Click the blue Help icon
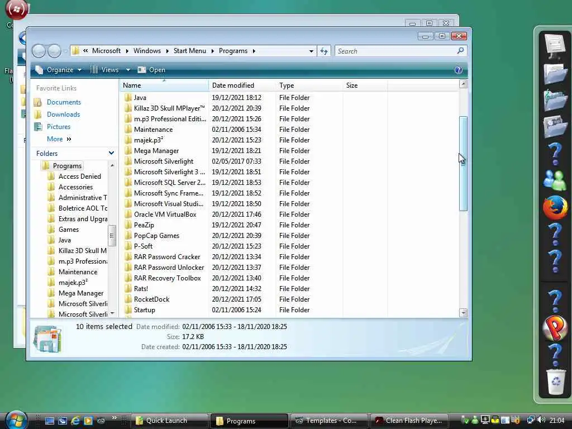This screenshot has height=429, width=572. [459, 70]
